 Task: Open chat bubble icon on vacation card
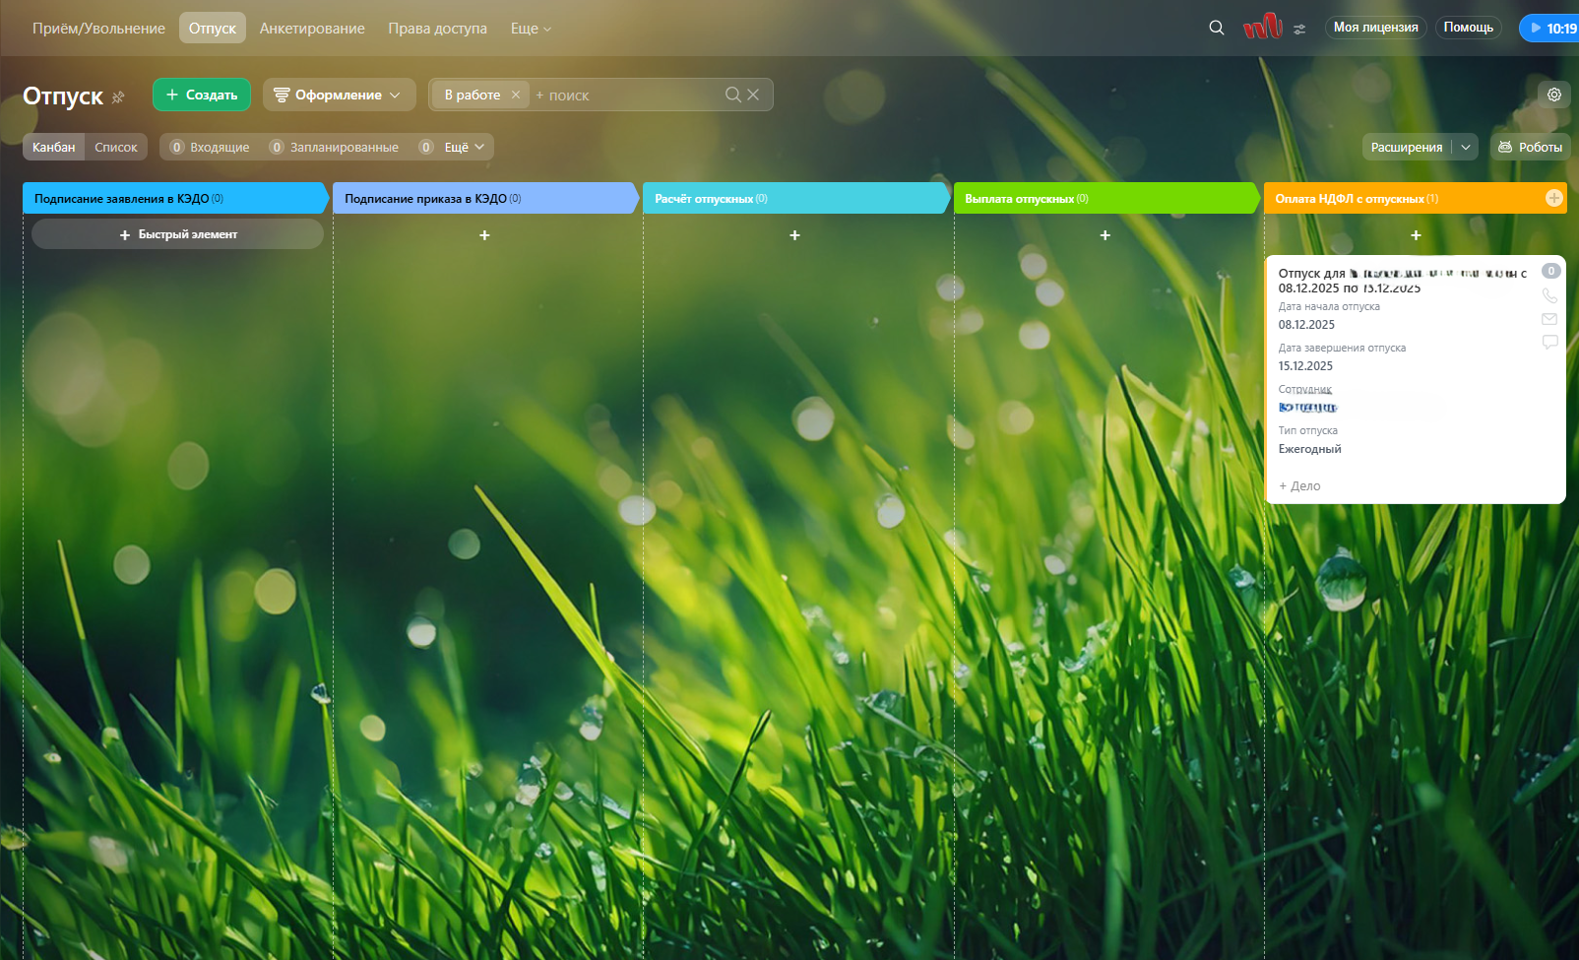[1549, 342]
